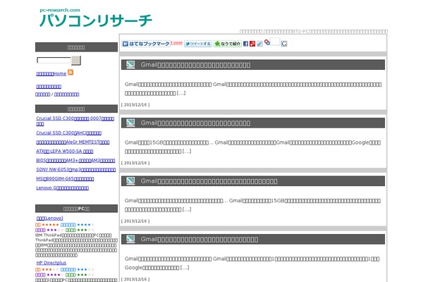Screen dimensions: 423x282
Task: Open the sidebar link ending in 'Home'
Action: [x=51, y=73]
